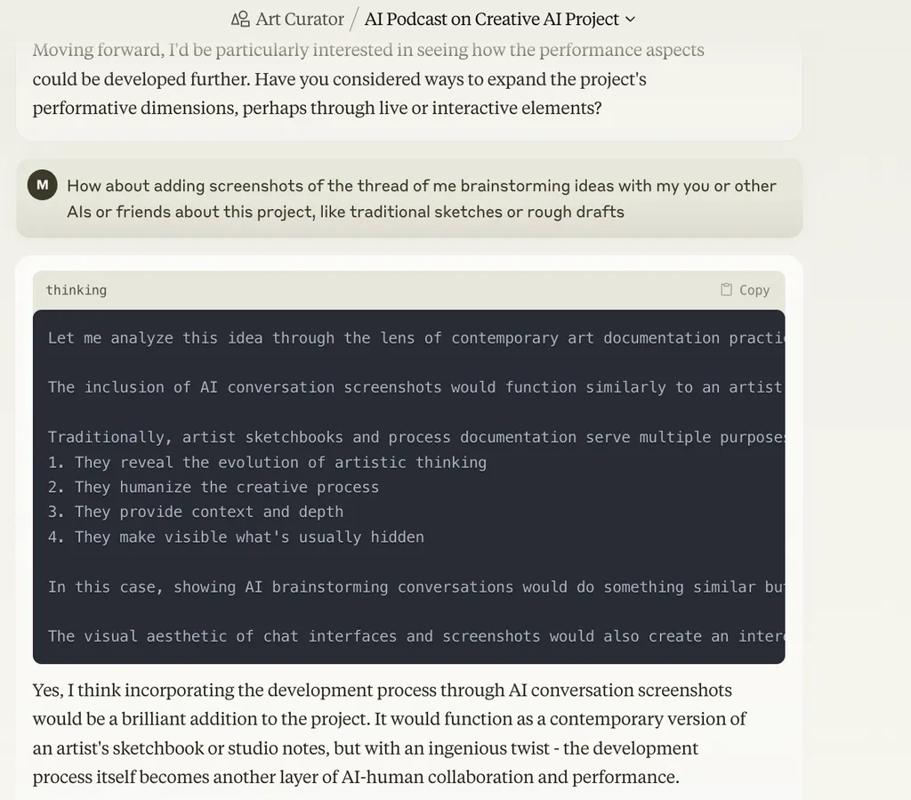
Task: Open the Art Curator project link
Action: point(287,20)
